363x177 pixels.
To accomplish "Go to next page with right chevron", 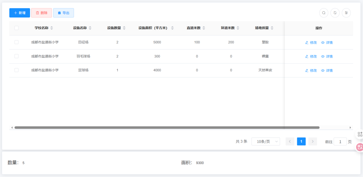I will point(313,142).
